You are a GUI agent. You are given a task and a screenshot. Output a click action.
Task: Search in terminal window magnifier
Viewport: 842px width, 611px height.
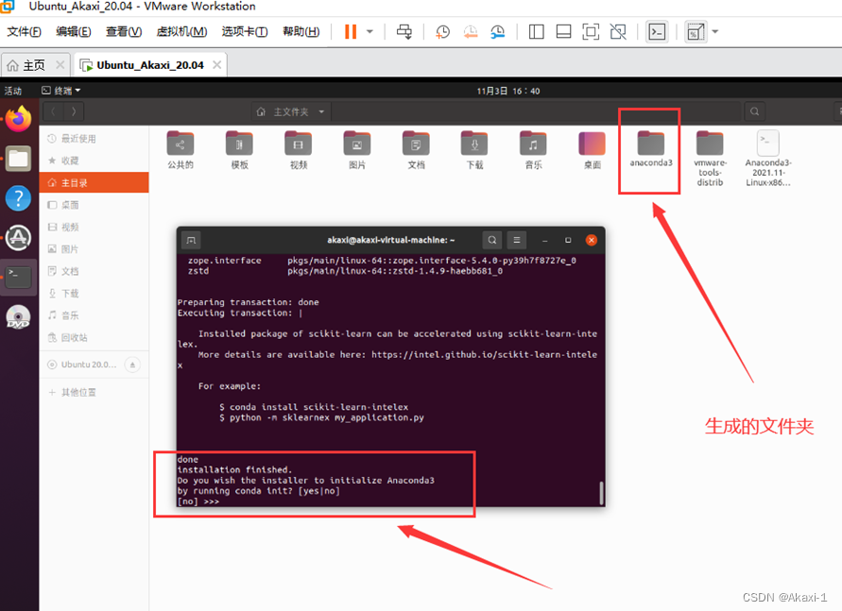click(492, 240)
